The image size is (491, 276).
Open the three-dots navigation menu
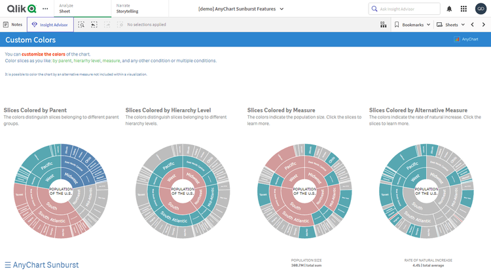coord(45,9)
